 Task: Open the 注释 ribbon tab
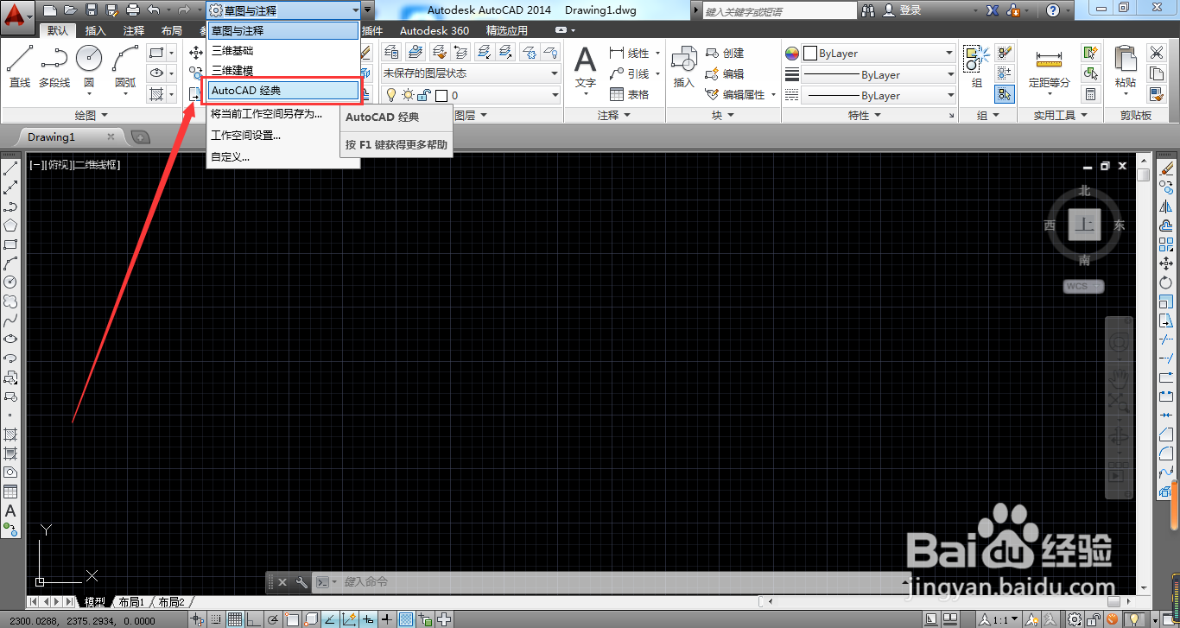point(134,30)
